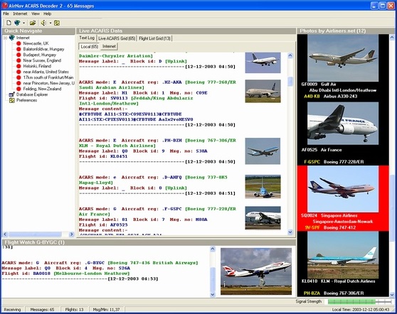Select the Internet globe tree icon
Image resolution: width=397 pixels, height=314 pixels.
[12, 38]
